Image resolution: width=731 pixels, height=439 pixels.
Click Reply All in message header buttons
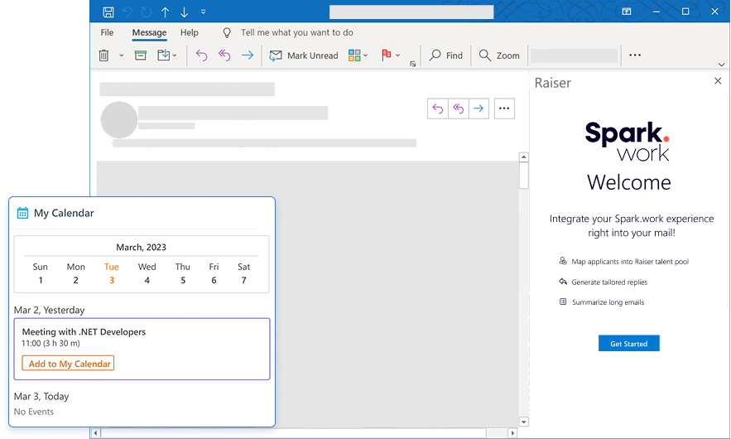(x=459, y=109)
